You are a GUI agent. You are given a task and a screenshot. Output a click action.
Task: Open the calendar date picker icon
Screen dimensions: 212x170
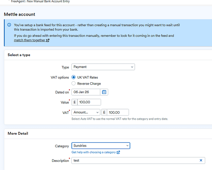(x=104, y=92)
